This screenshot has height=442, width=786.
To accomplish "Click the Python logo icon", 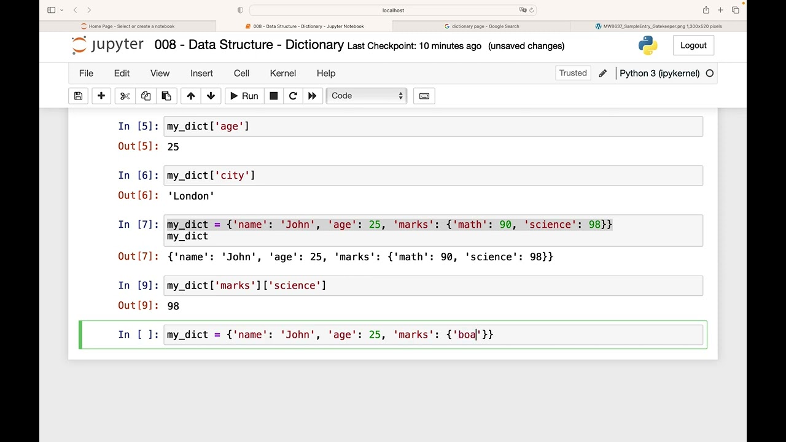I will pos(648,45).
